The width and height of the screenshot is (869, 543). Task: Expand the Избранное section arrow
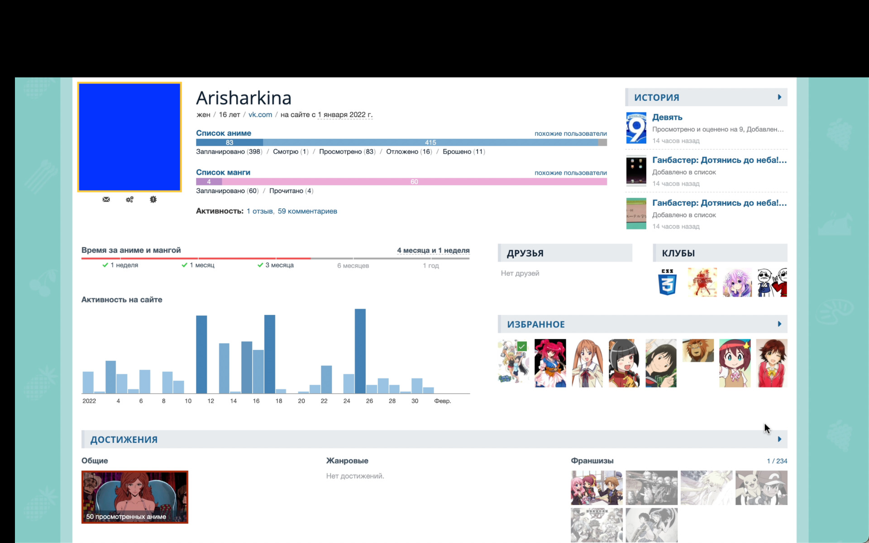coord(779,324)
